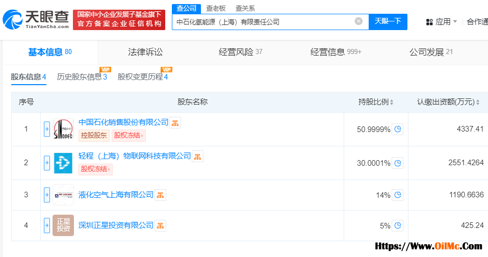Click the red 官方备案企业征信机构 banner
This screenshot has height=257, width=488.
coord(119,19)
